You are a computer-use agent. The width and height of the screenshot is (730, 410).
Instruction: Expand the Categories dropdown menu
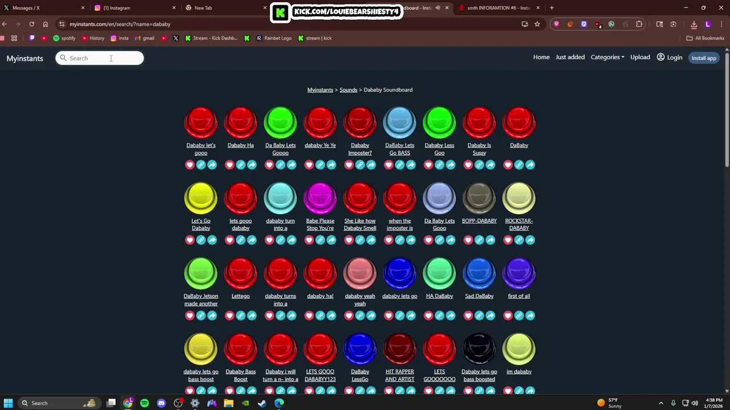tap(607, 57)
